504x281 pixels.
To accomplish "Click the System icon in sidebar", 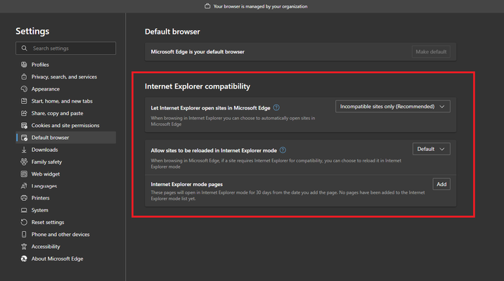I will click(24, 210).
